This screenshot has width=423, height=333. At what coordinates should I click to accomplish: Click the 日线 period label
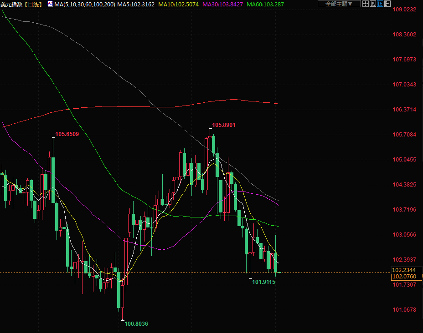pos(34,4)
